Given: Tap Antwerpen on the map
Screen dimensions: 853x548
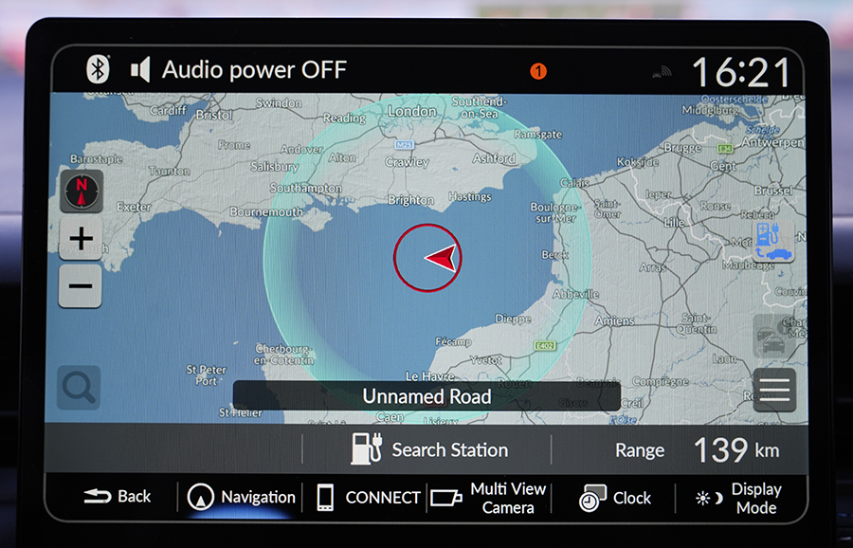Looking at the screenshot, I should coord(772,142).
